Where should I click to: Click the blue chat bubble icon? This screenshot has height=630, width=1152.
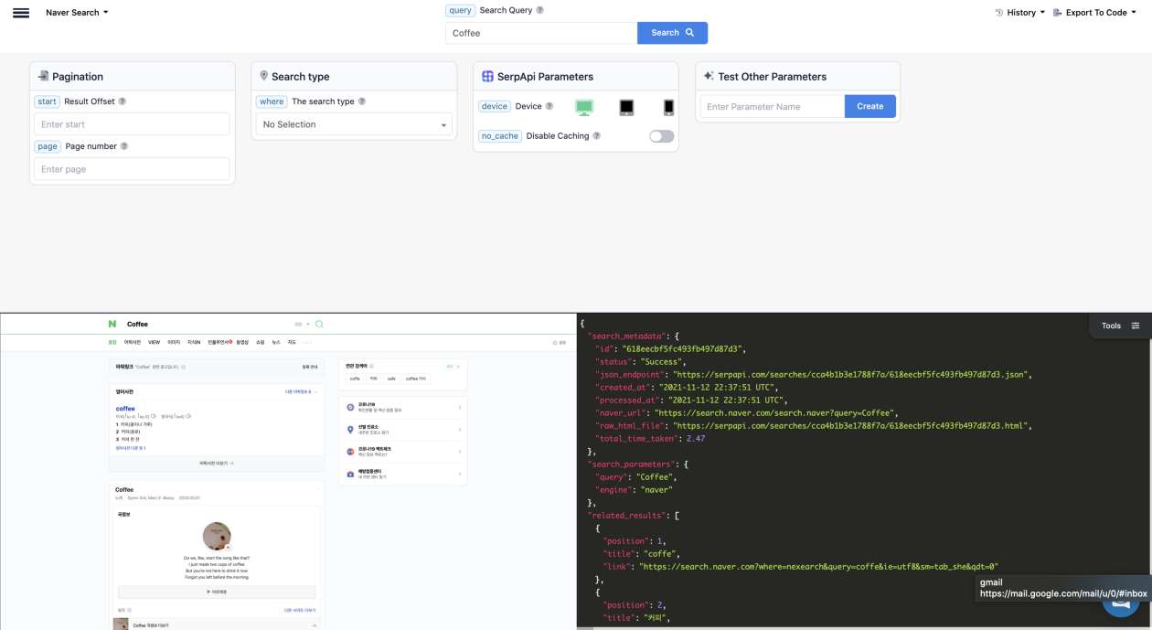(1120, 608)
